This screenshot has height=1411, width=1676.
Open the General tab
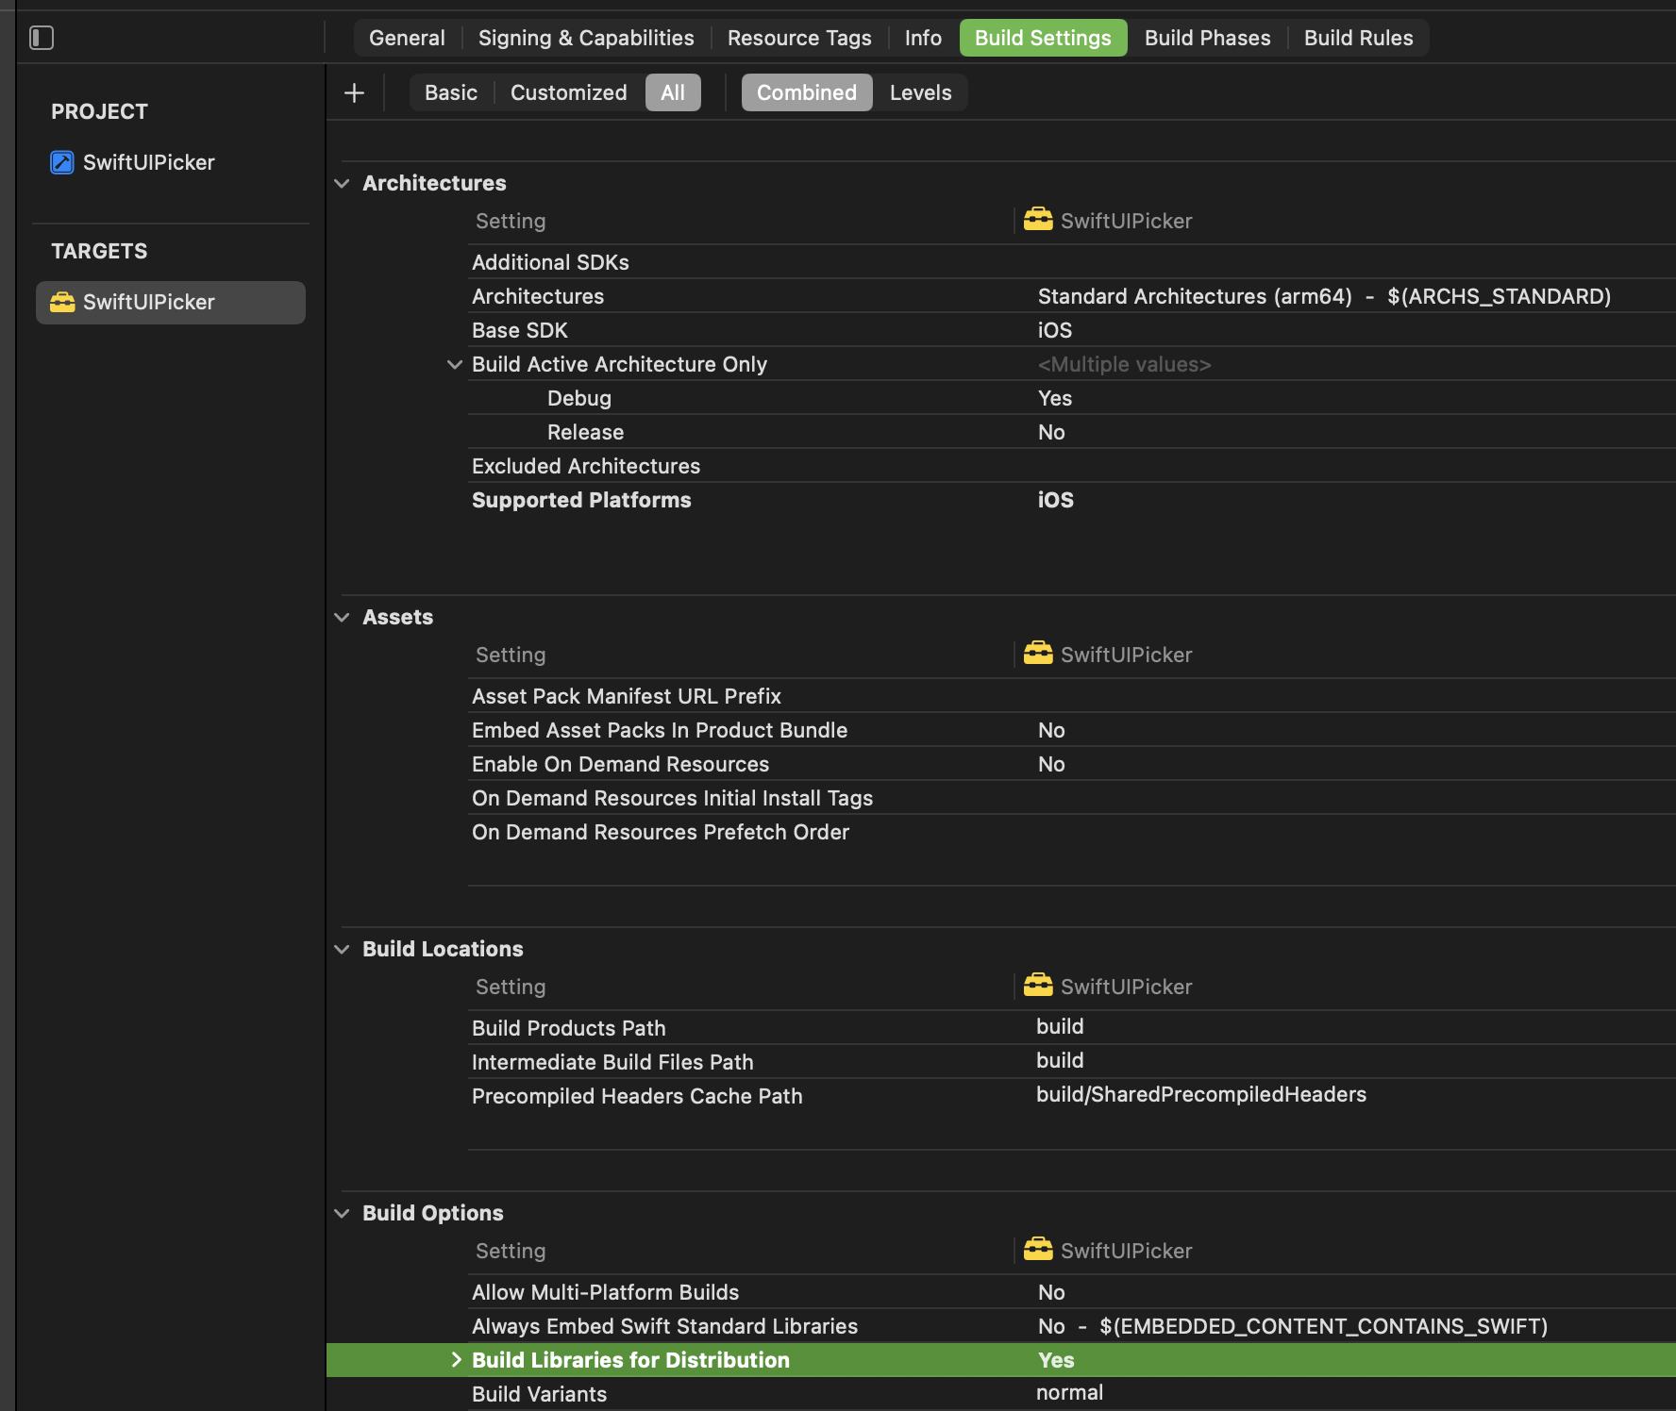[x=407, y=38]
